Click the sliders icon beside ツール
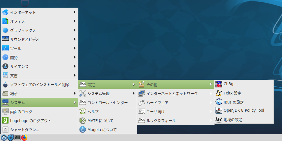 (x=5, y=49)
